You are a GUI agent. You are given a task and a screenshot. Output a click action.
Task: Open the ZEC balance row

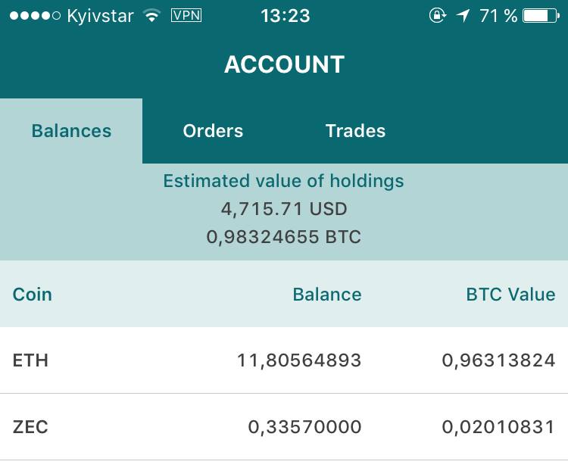284,427
